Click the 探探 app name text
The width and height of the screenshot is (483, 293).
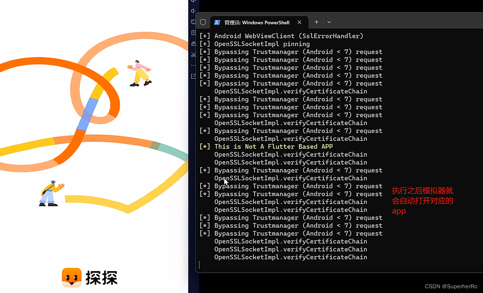(102, 278)
